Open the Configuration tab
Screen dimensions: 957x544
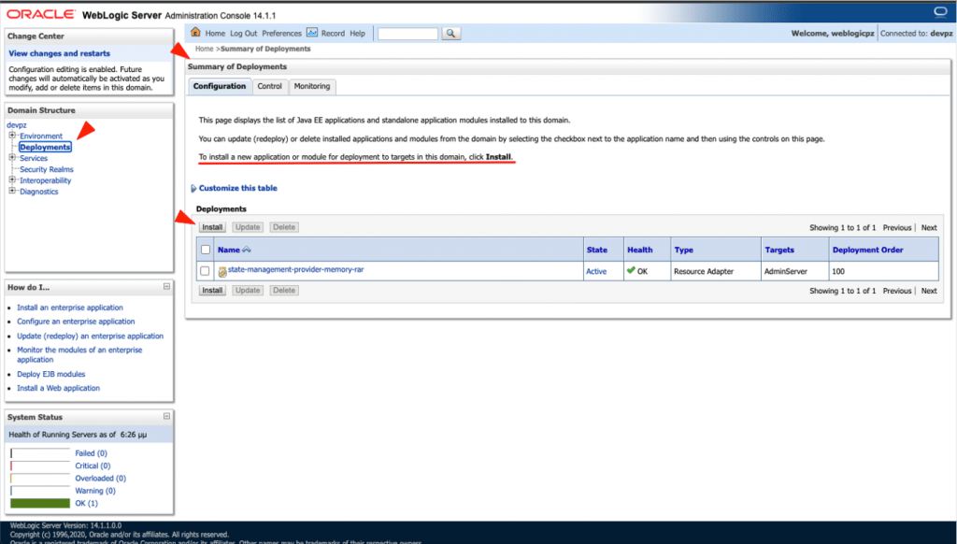[219, 86]
